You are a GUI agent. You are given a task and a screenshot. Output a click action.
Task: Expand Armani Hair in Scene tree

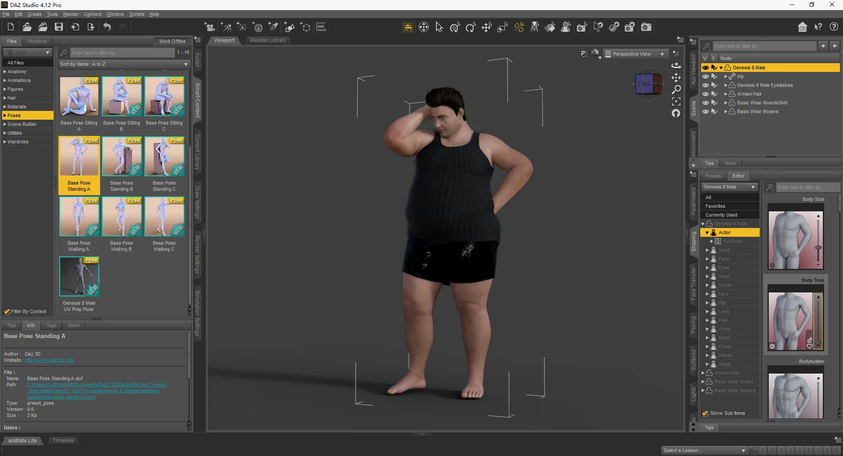pos(725,94)
